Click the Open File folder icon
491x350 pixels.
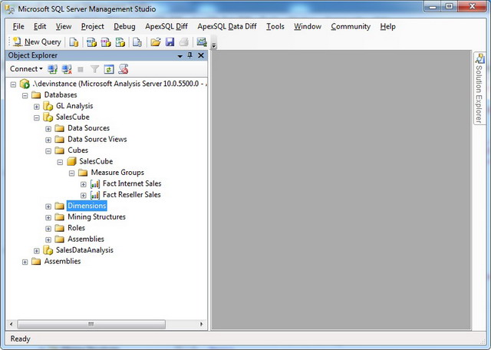155,41
